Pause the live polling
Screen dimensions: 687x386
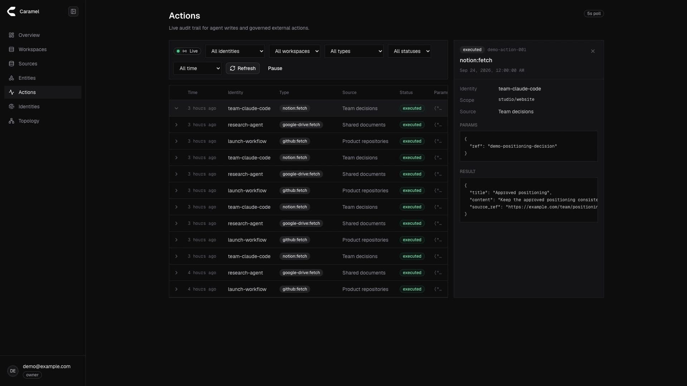point(275,68)
